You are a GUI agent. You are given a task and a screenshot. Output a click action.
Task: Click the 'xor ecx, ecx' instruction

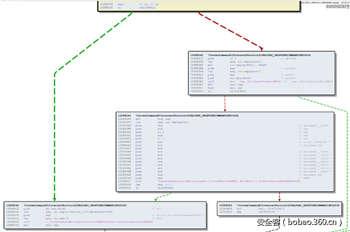click(144, 119)
